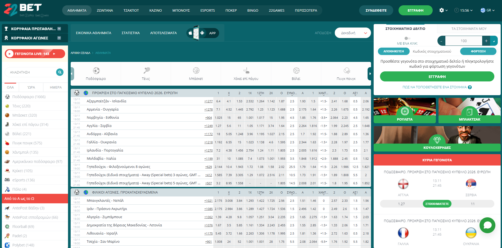Open the live chat bubble
This screenshot has width=502, height=248.
coord(487,225)
